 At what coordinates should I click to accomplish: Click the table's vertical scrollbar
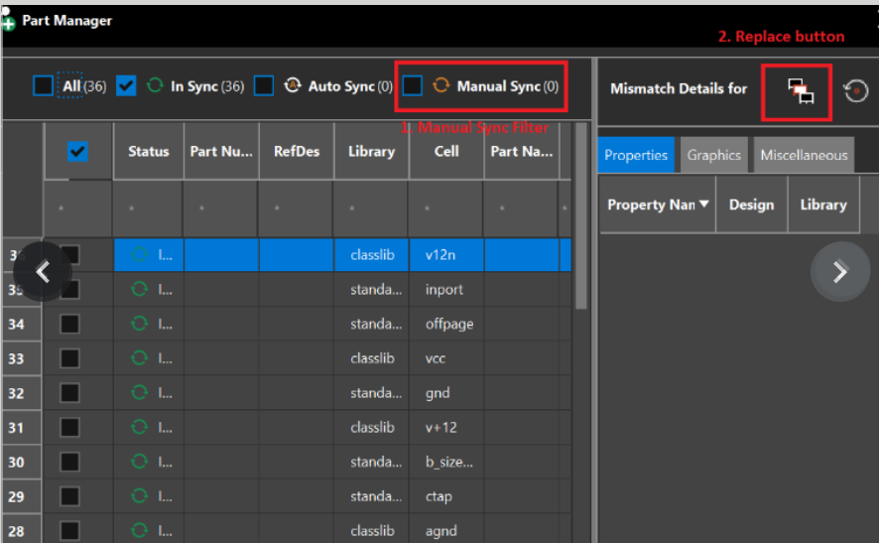coord(581,218)
